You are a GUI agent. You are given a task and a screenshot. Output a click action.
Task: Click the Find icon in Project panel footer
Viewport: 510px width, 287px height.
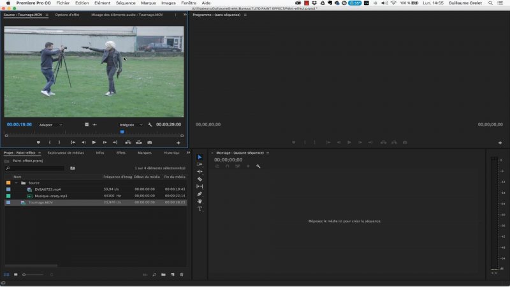(x=154, y=275)
